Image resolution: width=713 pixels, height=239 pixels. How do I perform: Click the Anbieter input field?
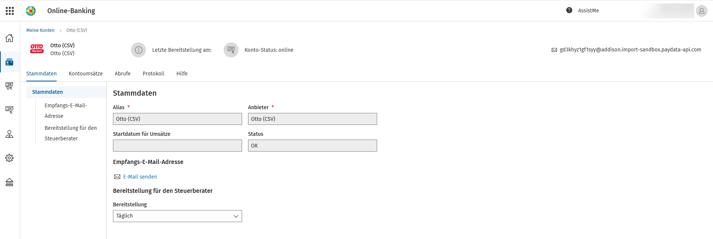tap(313, 119)
